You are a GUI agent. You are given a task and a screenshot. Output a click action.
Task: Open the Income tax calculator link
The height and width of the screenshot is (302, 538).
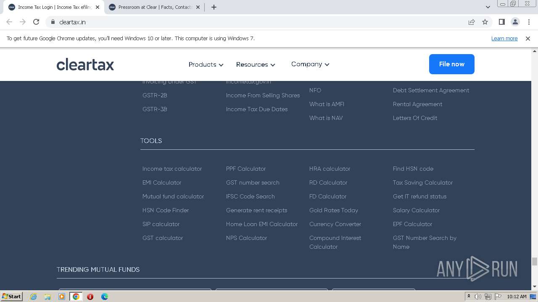click(x=172, y=169)
